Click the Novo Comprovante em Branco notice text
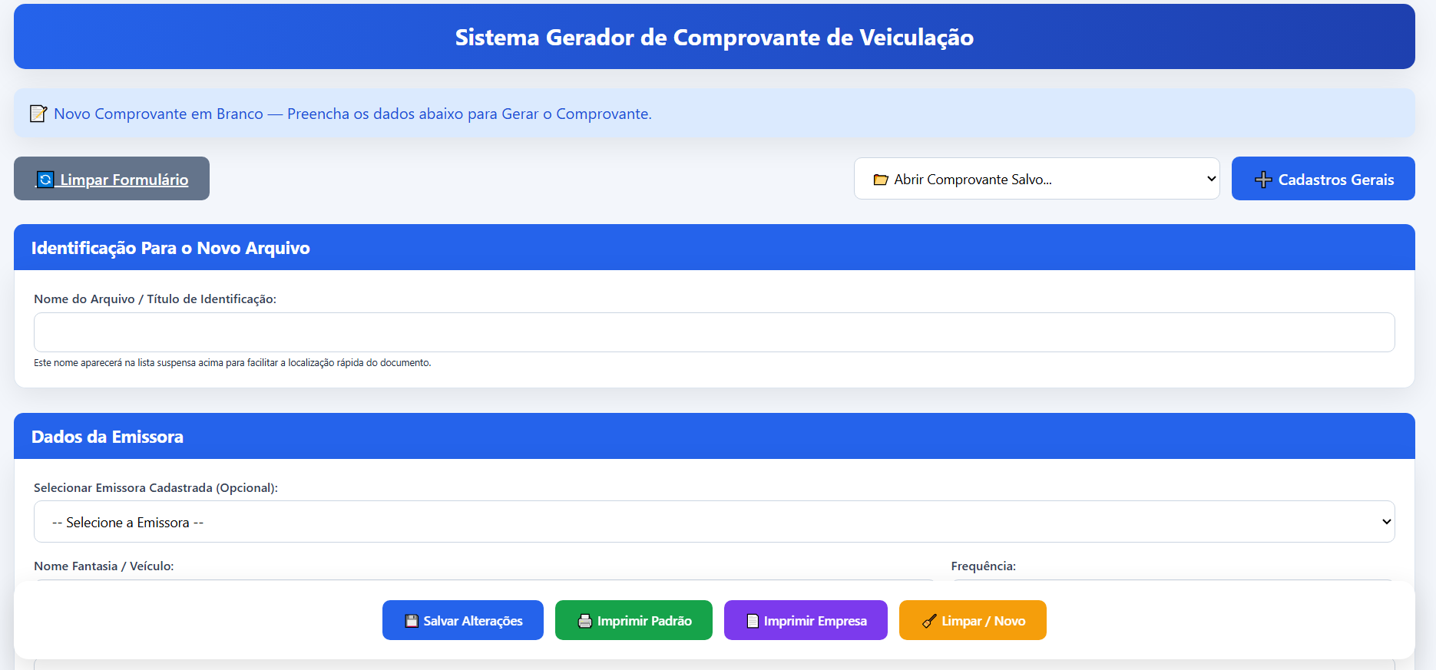Screen dimensions: 1436x670 coord(352,114)
